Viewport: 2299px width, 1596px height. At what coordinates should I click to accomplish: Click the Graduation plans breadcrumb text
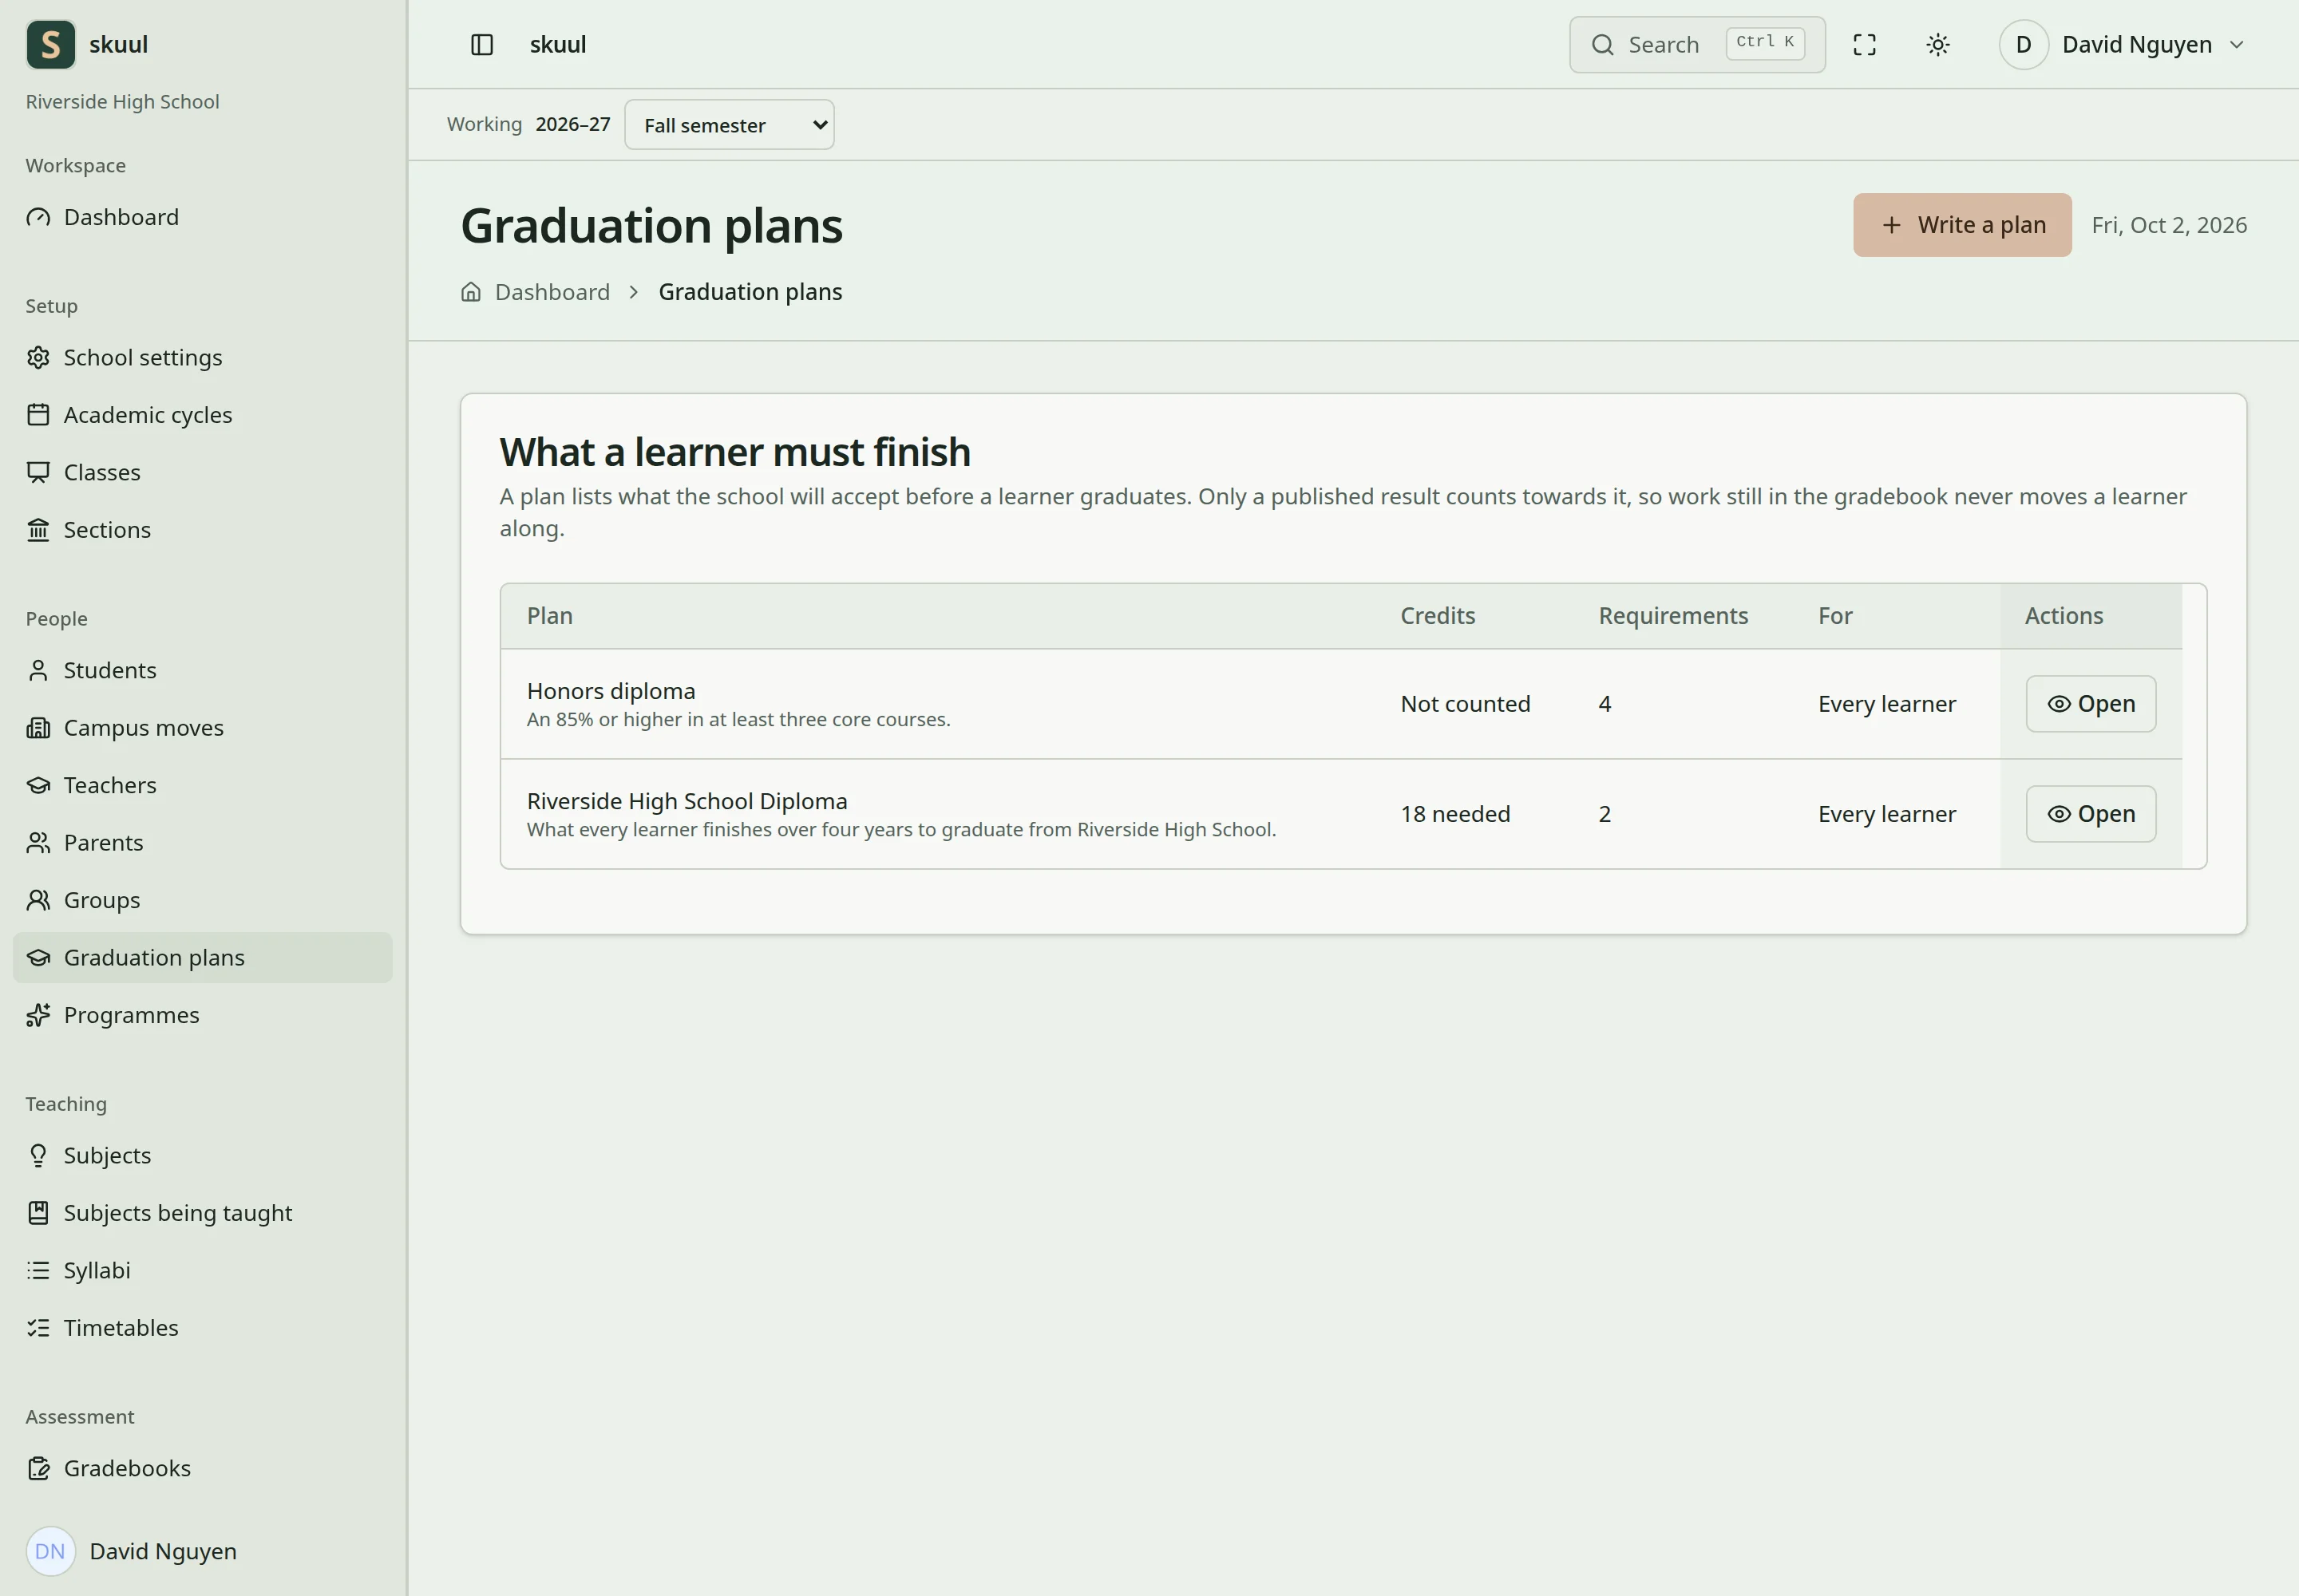coord(750,292)
